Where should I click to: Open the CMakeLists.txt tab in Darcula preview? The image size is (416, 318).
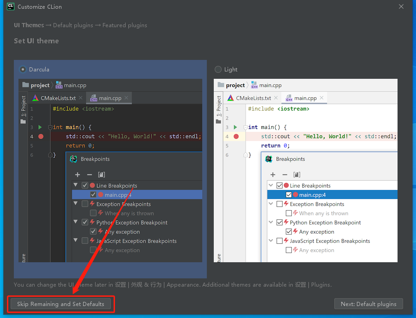[x=58, y=98]
